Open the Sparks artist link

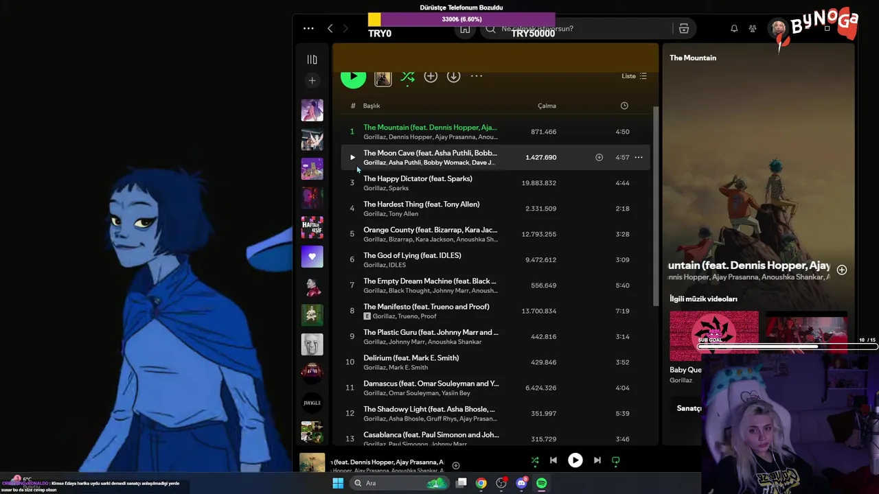398,188
